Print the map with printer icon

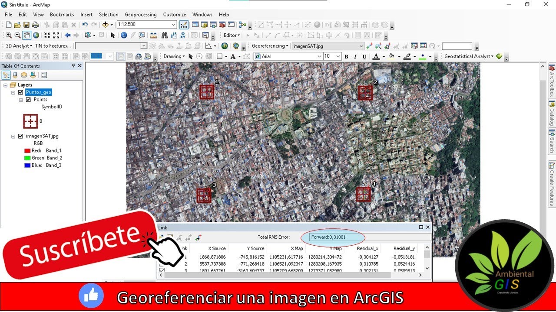[x=35, y=25]
